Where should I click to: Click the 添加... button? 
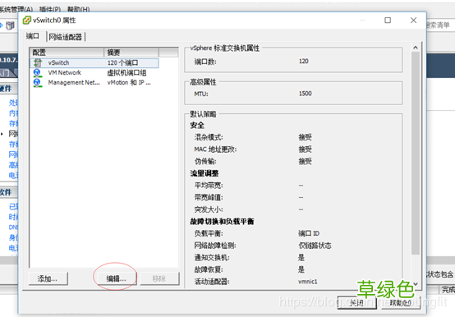[48, 278]
